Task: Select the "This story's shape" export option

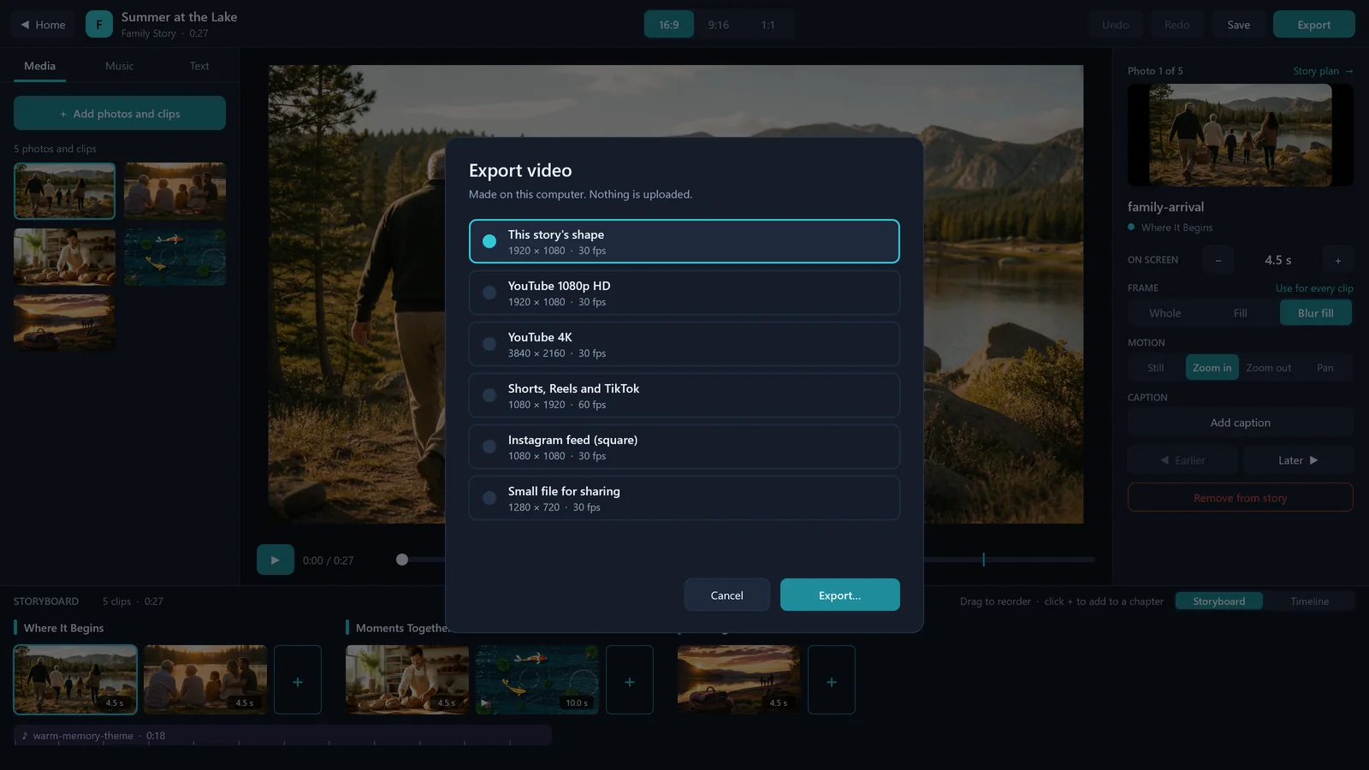Action: (684, 241)
